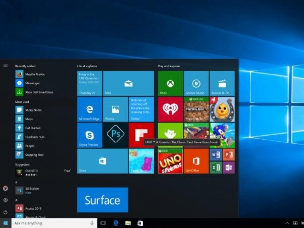
Task: Open the Microsoft Edge tile
Action: click(90, 109)
